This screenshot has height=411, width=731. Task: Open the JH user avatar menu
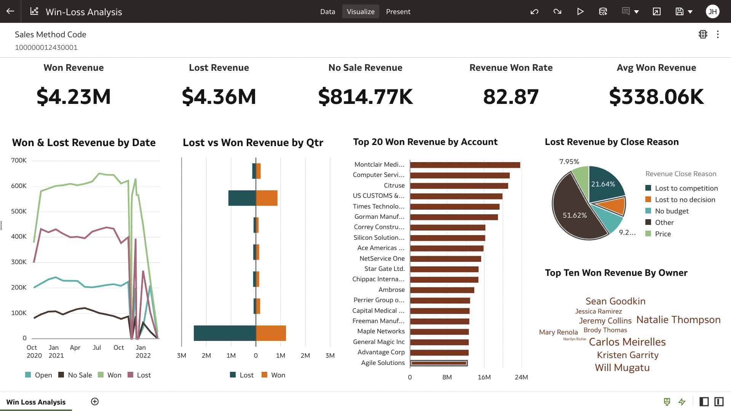coord(712,11)
